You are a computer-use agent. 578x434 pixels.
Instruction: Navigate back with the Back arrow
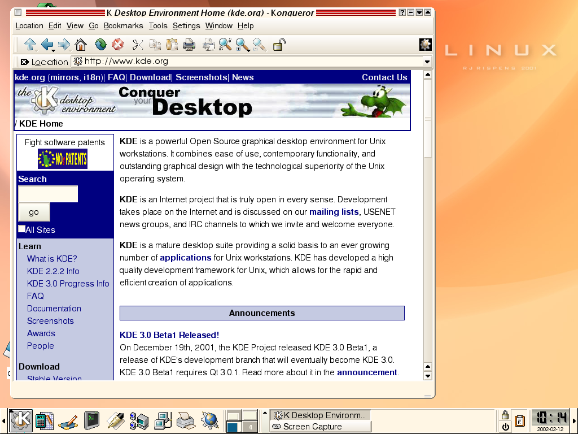[47, 44]
